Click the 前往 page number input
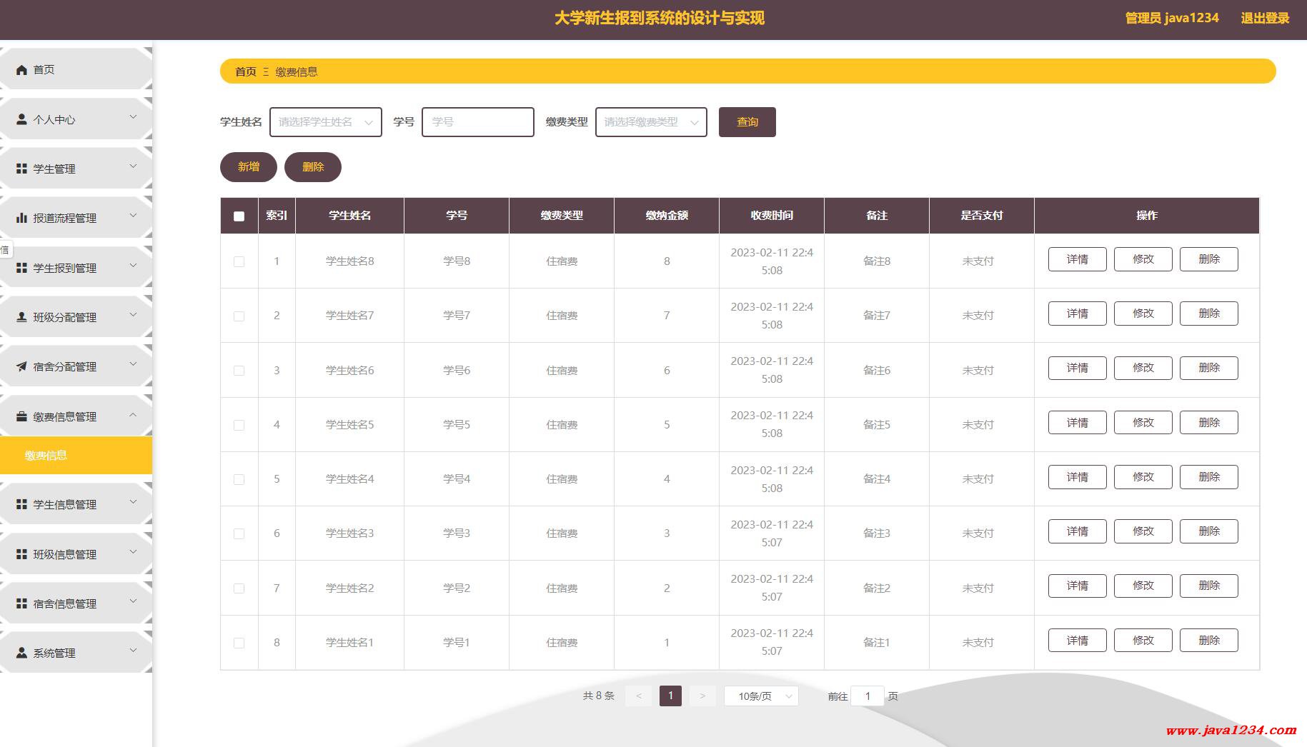1307x747 pixels. (x=868, y=696)
